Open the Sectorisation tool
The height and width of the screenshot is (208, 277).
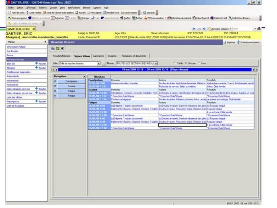pos(129,13)
